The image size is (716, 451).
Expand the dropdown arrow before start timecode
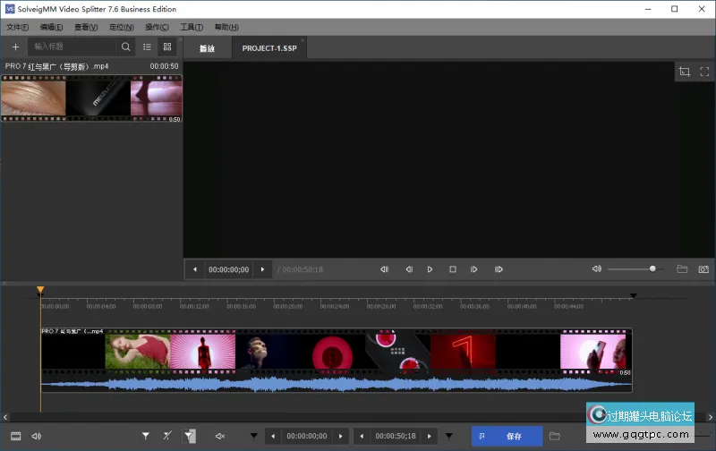point(253,437)
